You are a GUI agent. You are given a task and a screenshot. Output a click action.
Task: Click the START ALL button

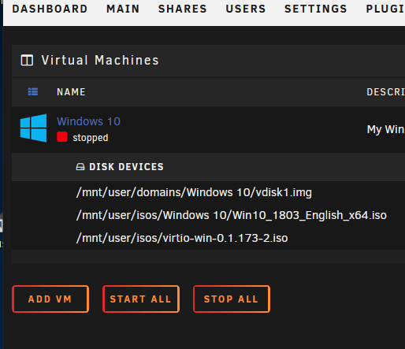[x=141, y=299]
